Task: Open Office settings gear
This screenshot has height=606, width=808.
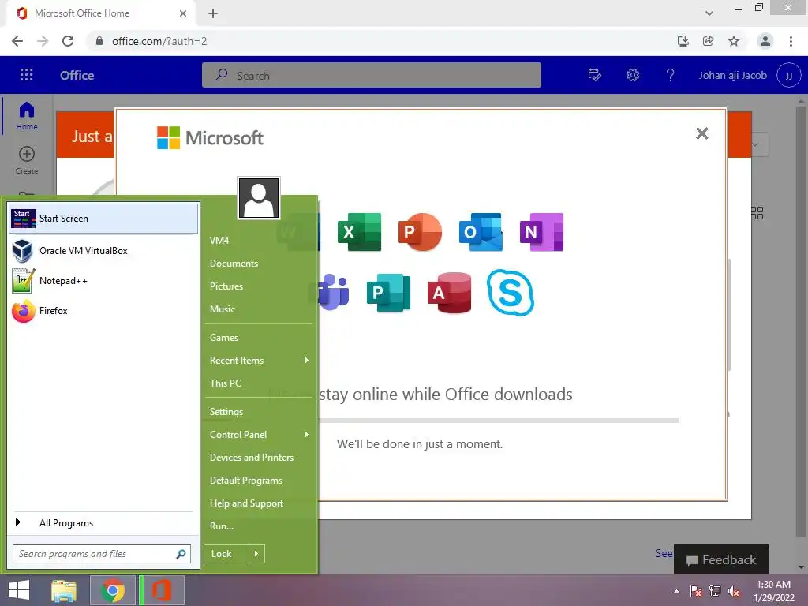Action: [633, 75]
